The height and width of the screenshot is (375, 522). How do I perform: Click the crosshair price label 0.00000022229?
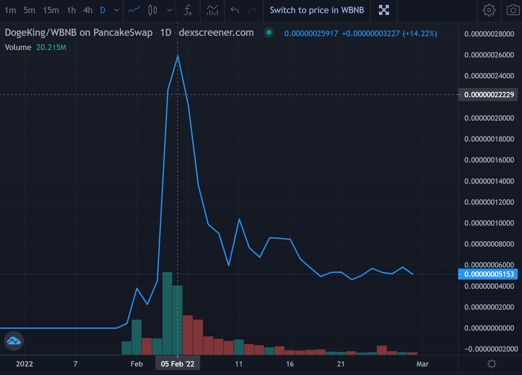pos(489,95)
